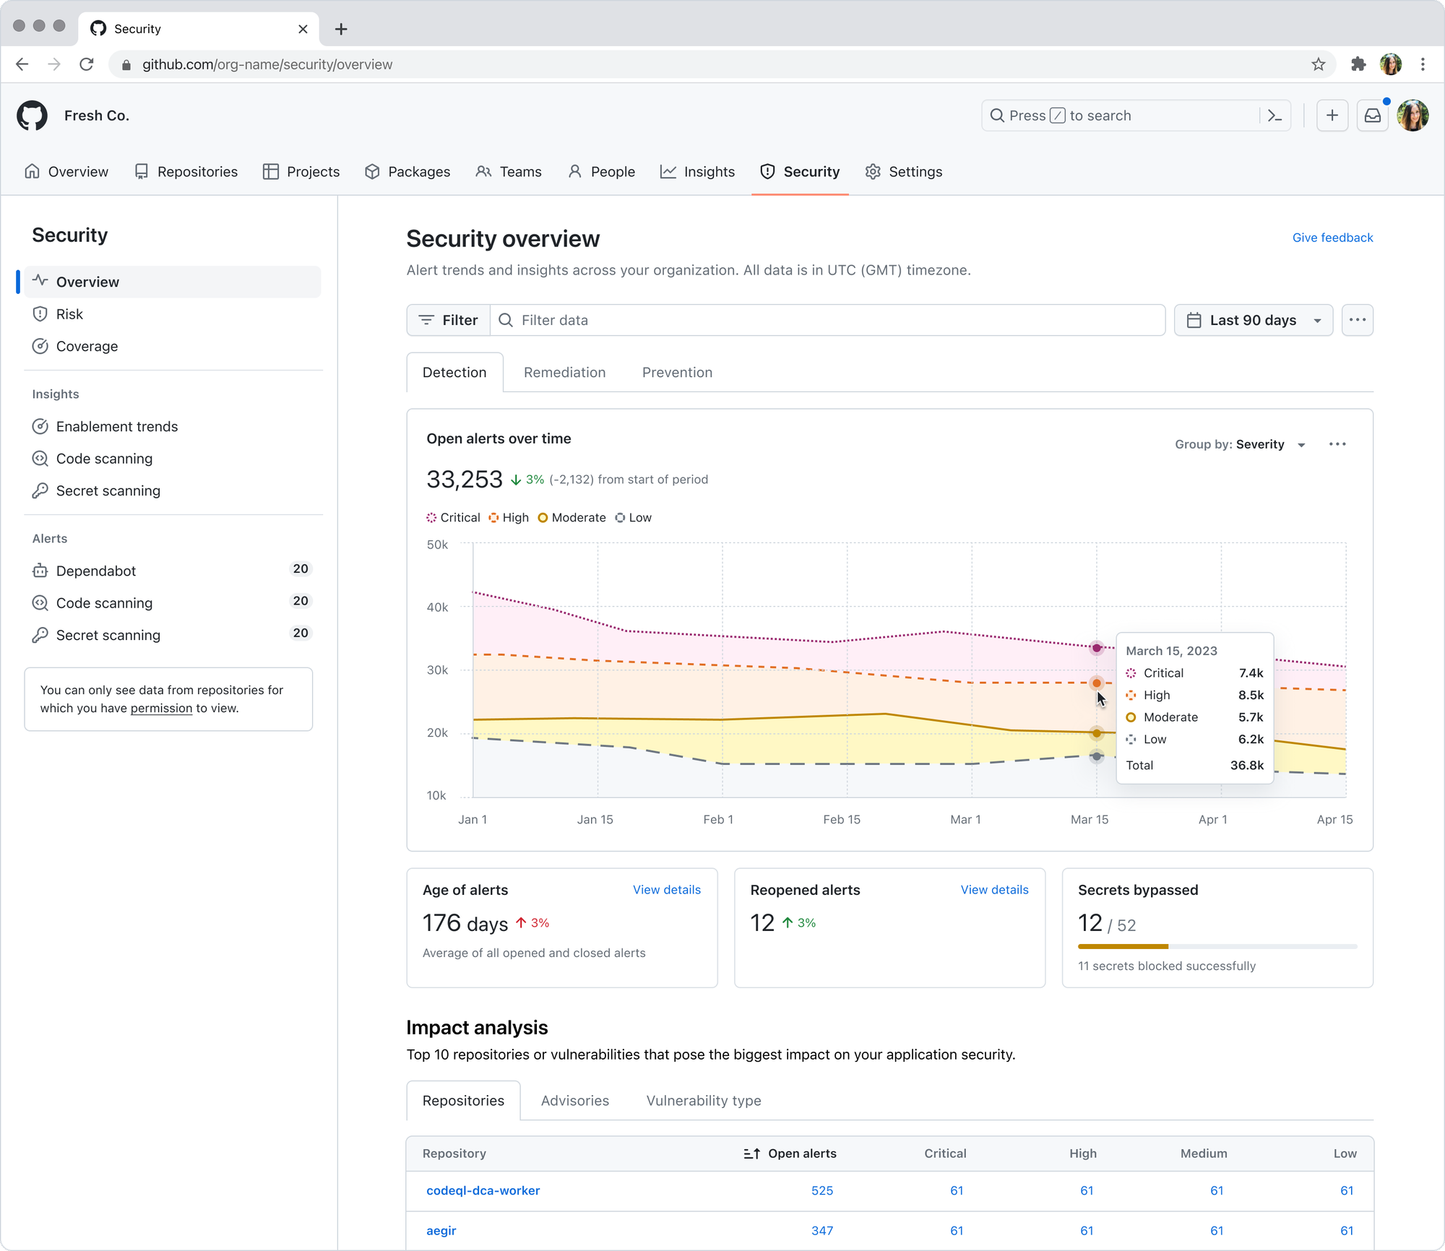Open the Last 90 days dropdown

coord(1254,320)
